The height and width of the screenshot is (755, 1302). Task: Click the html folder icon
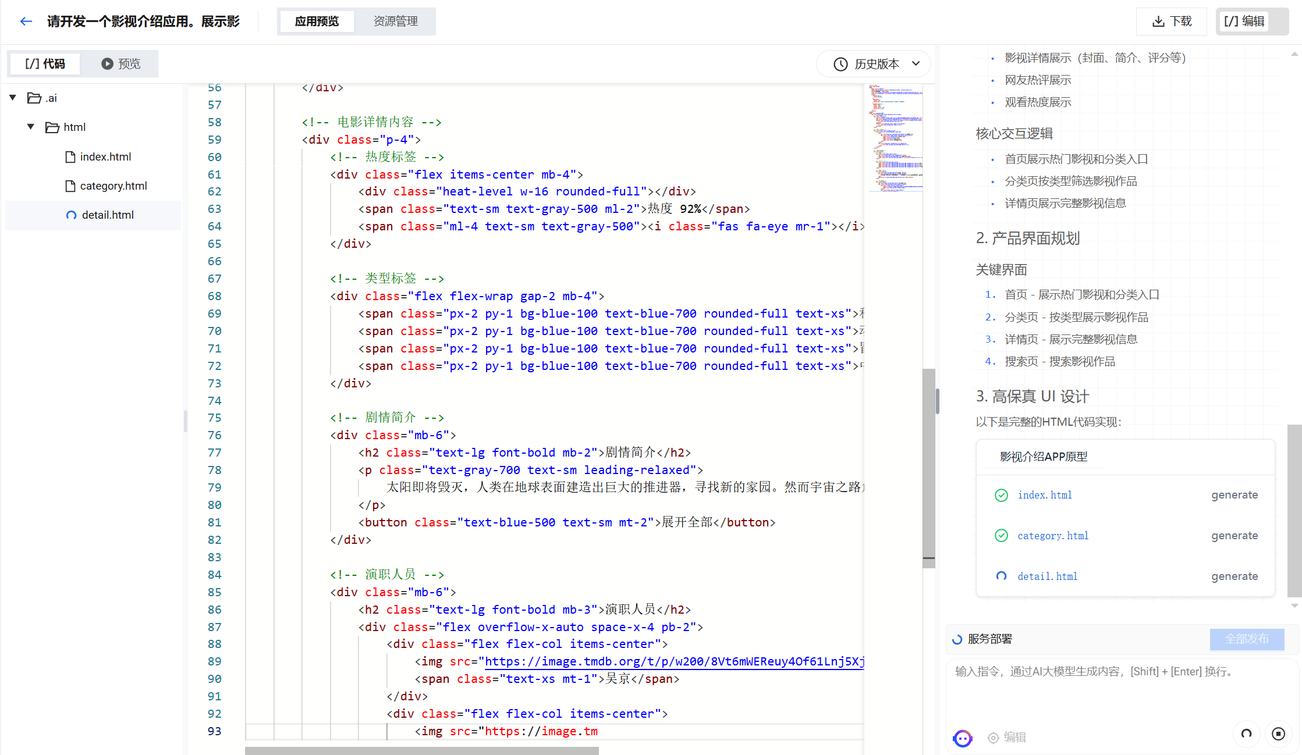(x=52, y=127)
